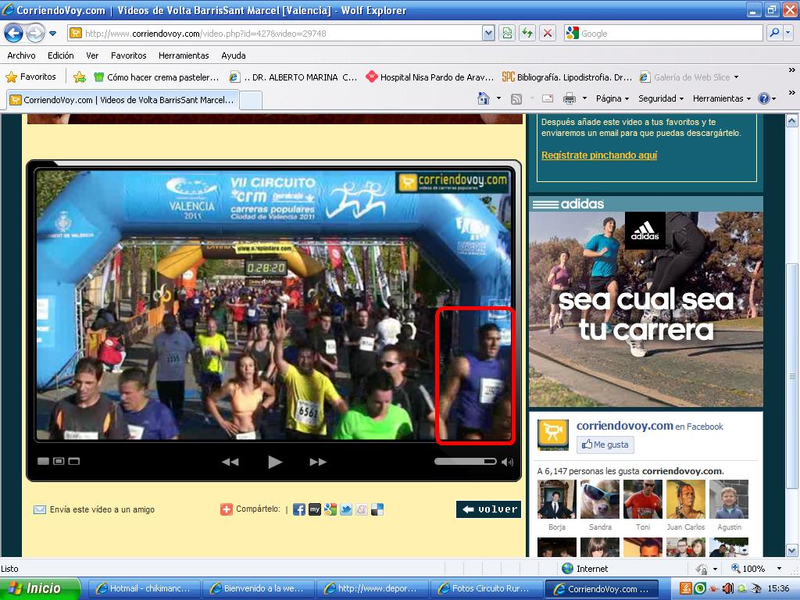The height and width of the screenshot is (600, 800).
Task: Fast forward the video
Action: point(318,462)
